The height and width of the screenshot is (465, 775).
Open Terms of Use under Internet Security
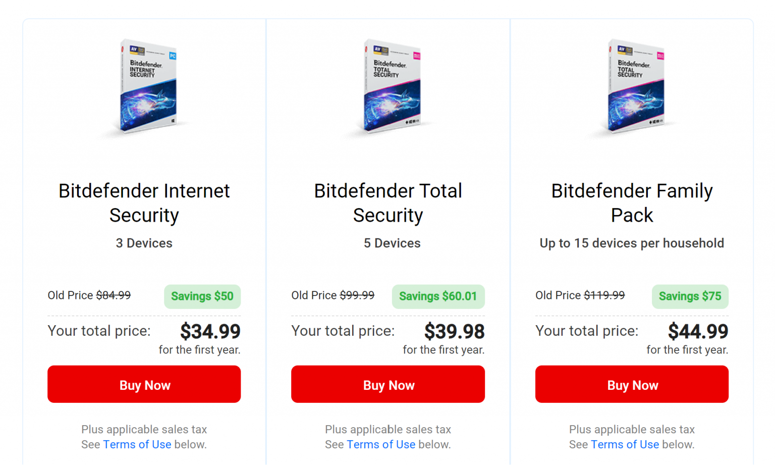point(137,444)
